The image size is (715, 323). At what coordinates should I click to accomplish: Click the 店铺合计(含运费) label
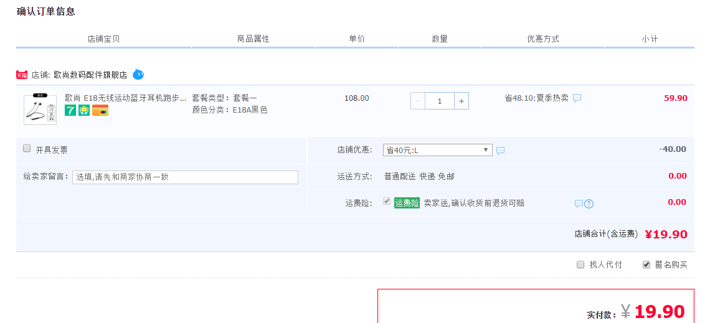point(606,234)
